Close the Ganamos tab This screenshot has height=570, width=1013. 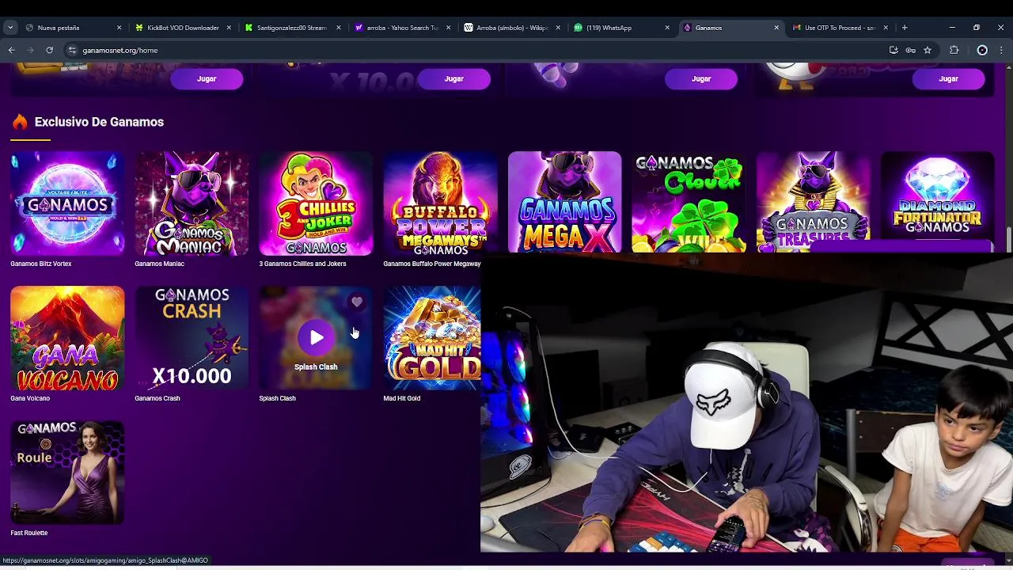[776, 28]
